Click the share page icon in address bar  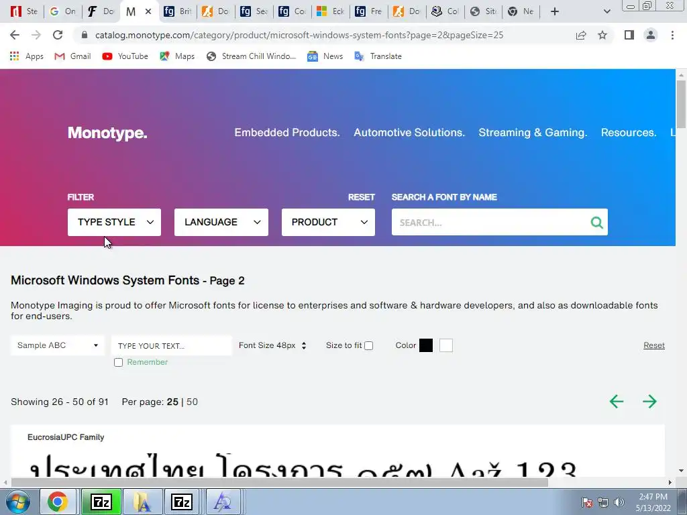click(581, 35)
